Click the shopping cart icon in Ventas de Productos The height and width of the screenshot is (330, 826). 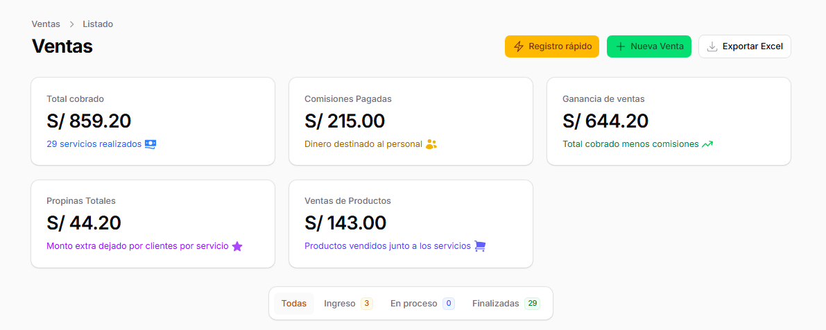(x=479, y=246)
